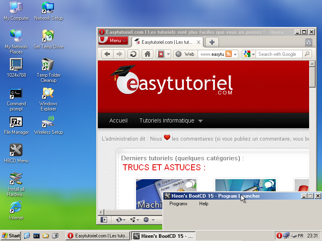Click Web security badge in address bar
322x241 pixels.
185,54
